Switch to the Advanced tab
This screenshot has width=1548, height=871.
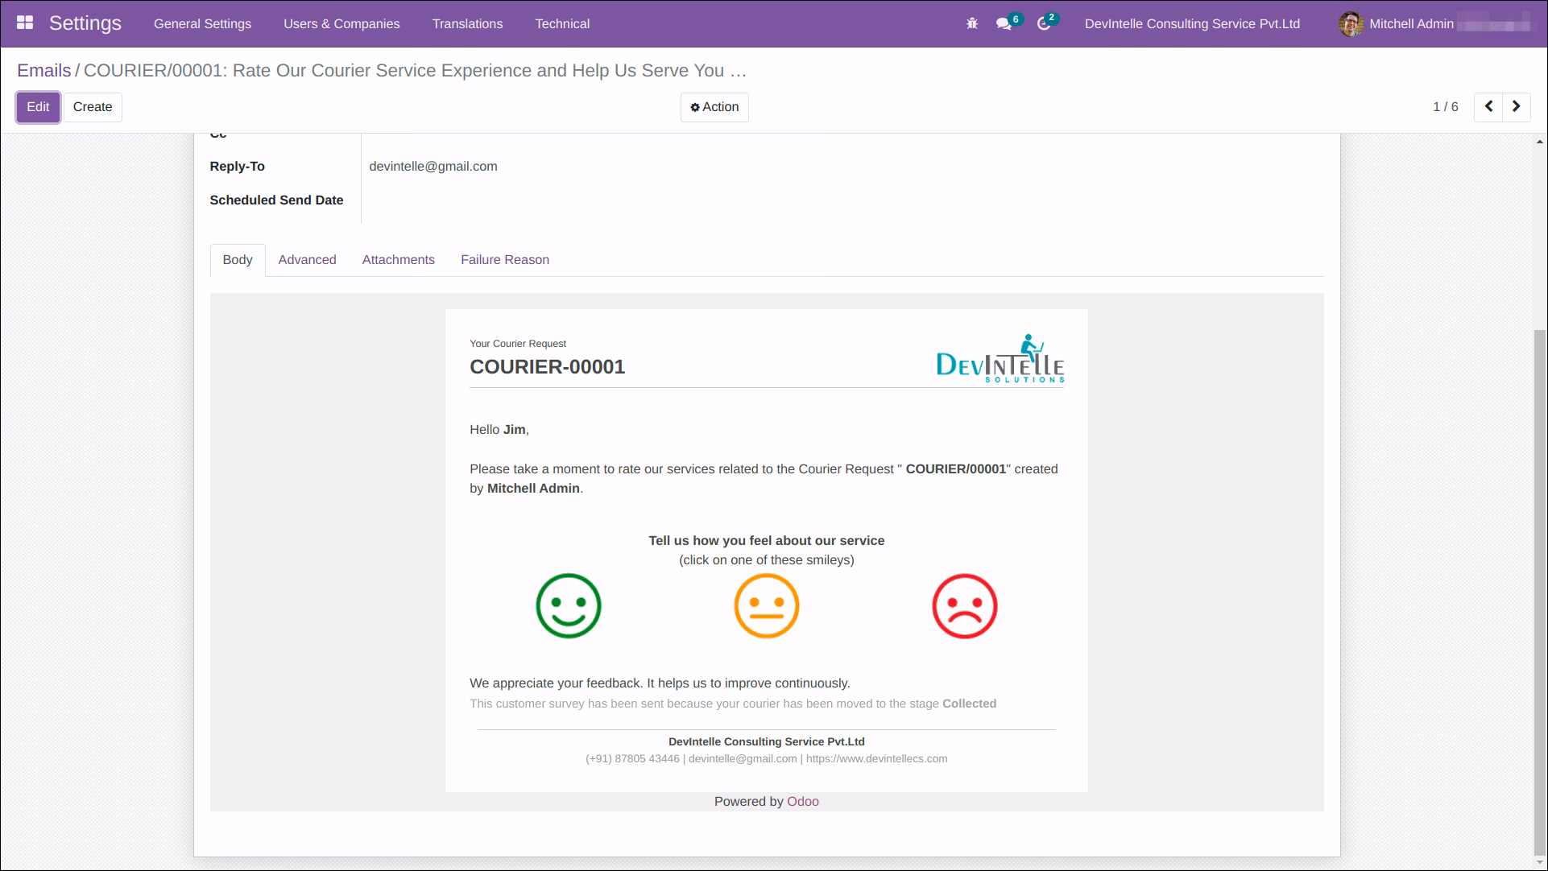click(x=307, y=260)
